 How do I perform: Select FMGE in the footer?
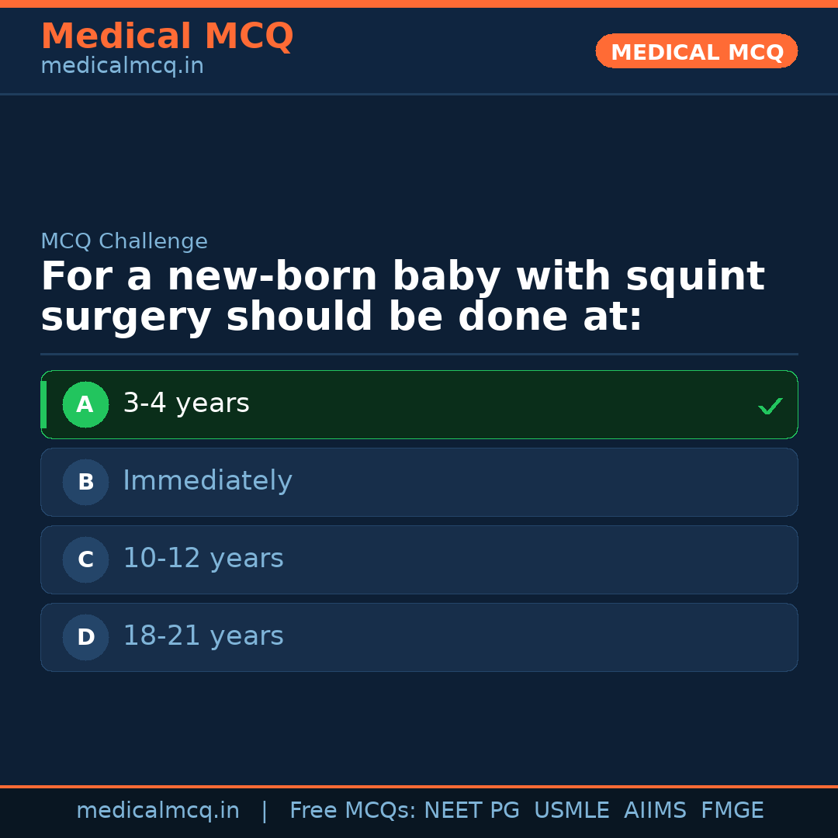[732, 811]
